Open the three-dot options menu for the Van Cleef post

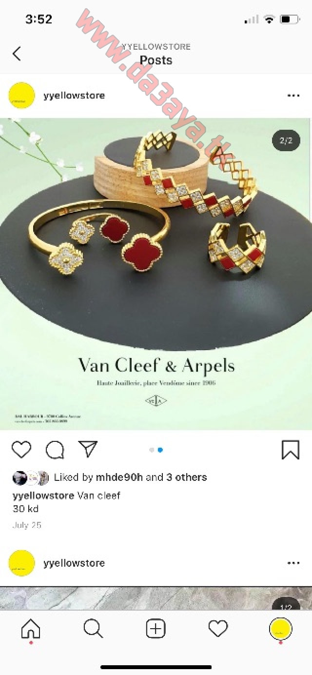[x=293, y=96]
